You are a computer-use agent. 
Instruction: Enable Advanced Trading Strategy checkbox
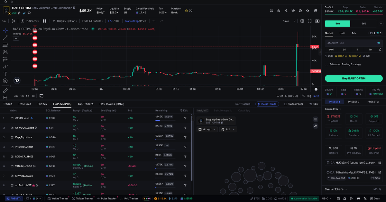[x=326, y=64]
